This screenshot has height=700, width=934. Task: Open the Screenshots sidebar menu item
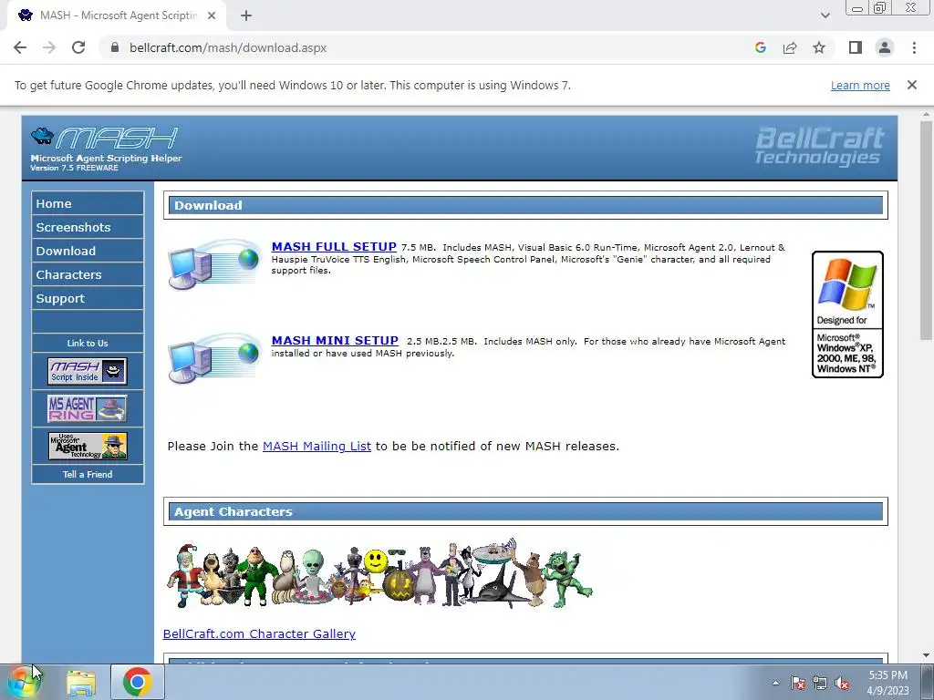point(88,227)
